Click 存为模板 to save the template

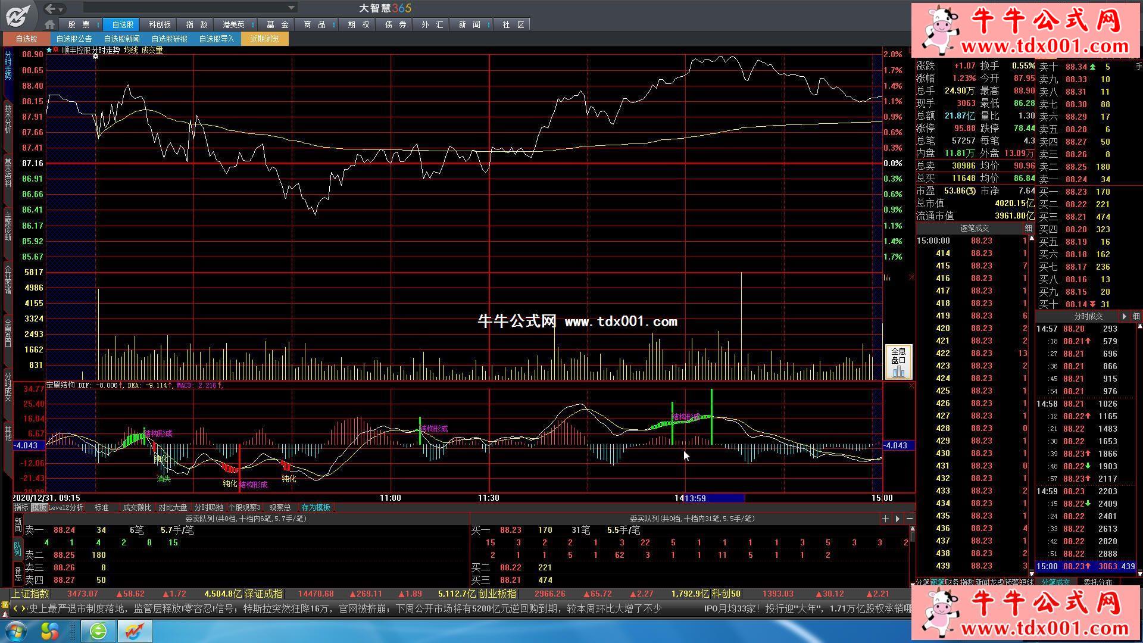point(316,507)
